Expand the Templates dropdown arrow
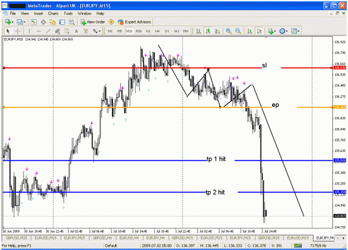Viewport: 348px width, 250px height. coord(298,31)
